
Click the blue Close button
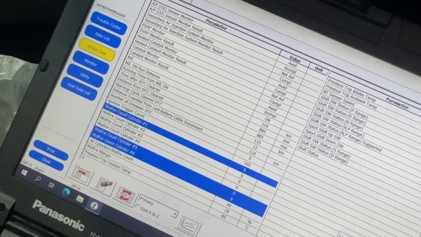46,161
